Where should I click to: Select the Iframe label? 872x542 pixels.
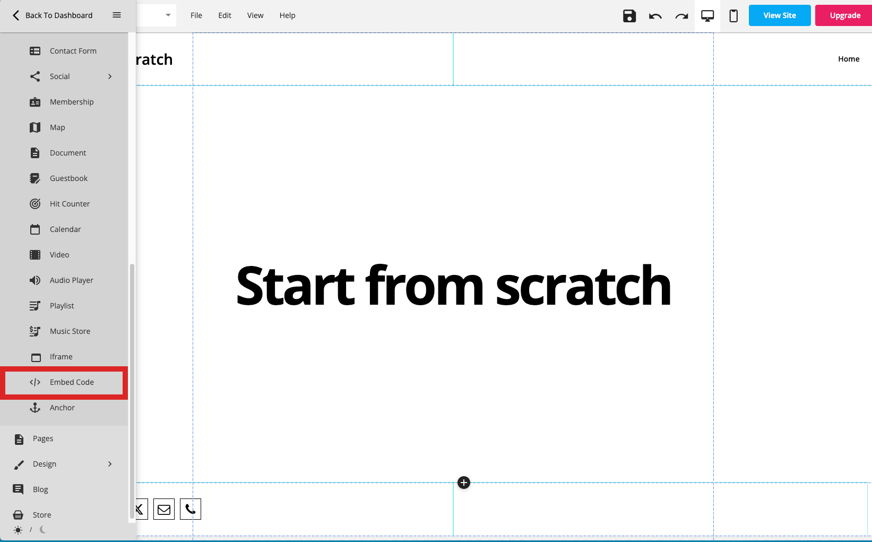61,357
